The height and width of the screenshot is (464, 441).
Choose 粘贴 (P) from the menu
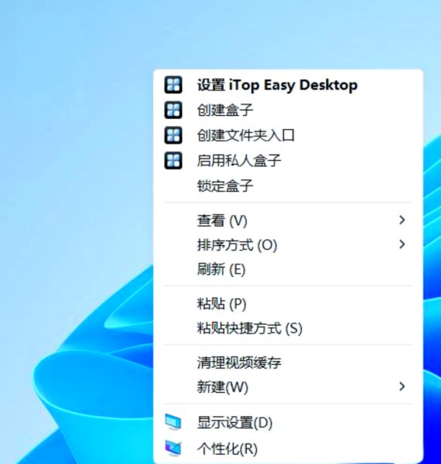coord(288,304)
